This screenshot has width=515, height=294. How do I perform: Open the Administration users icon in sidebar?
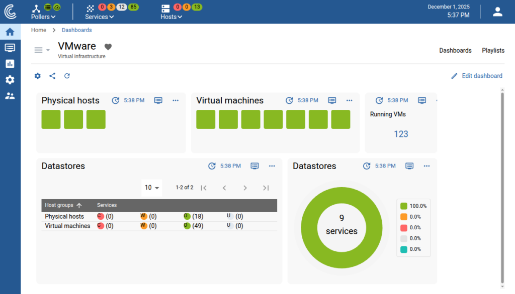[10, 96]
